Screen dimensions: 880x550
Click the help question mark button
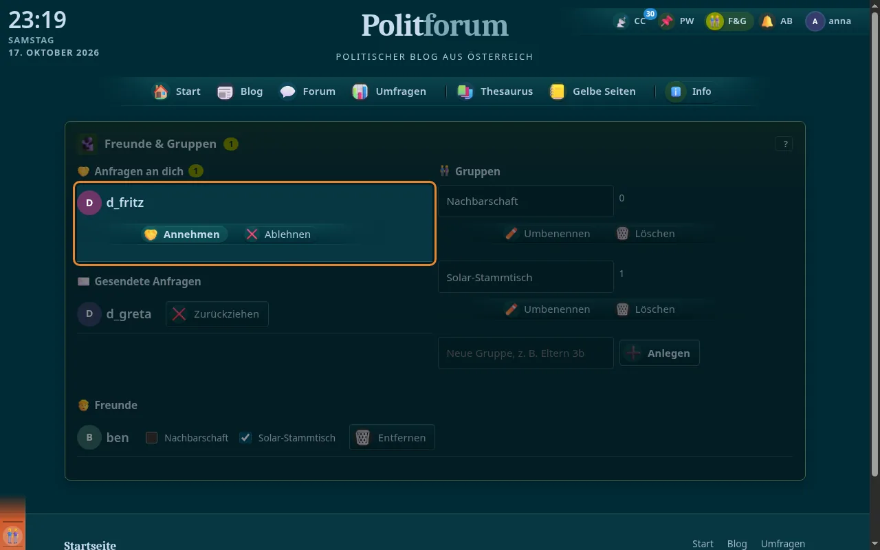(x=784, y=144)
